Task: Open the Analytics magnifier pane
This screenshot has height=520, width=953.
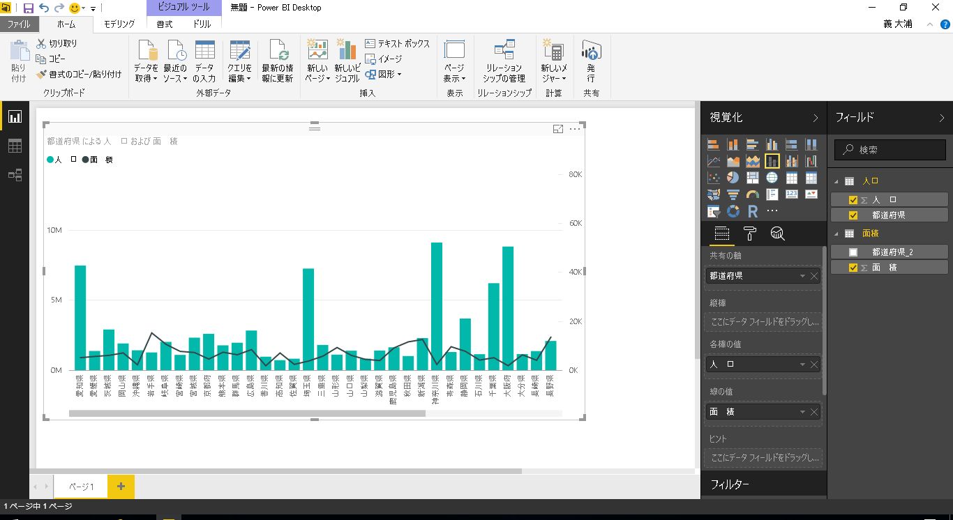Action: point(777,234)
